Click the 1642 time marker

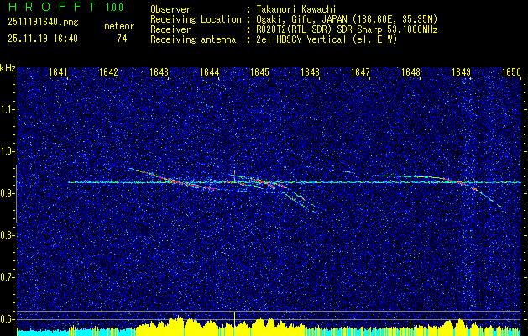click(x=108, y=72)
